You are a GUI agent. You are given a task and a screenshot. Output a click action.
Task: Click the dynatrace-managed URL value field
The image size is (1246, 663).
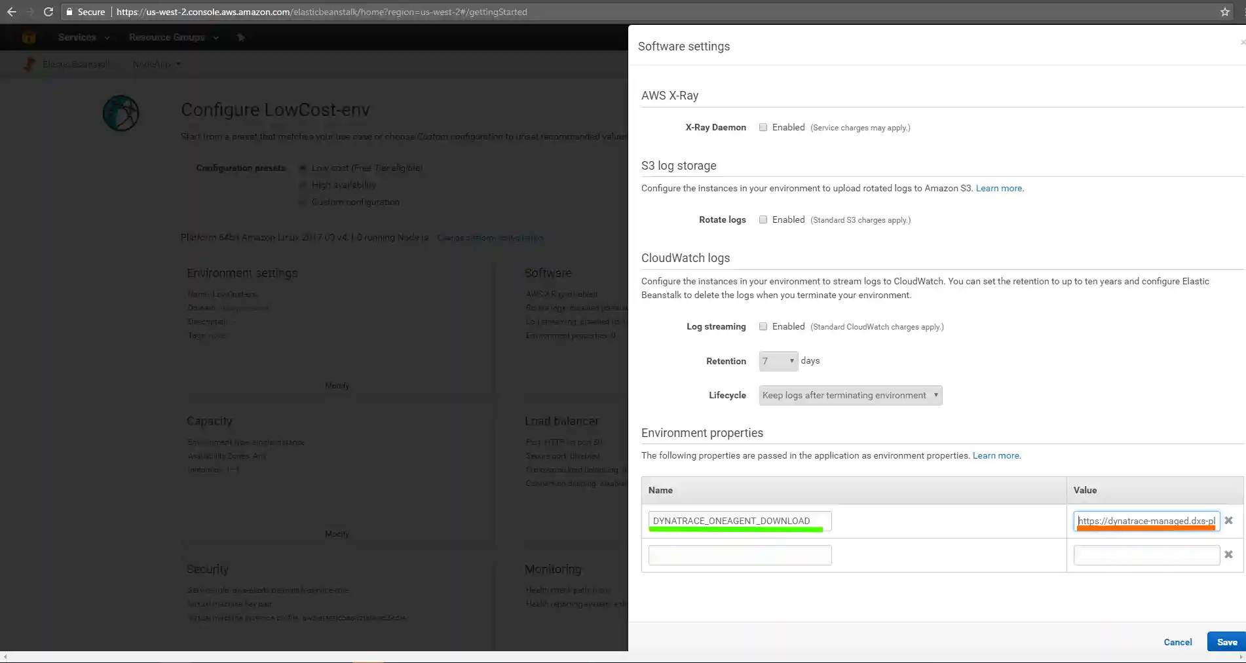(x=1146, y=521)
